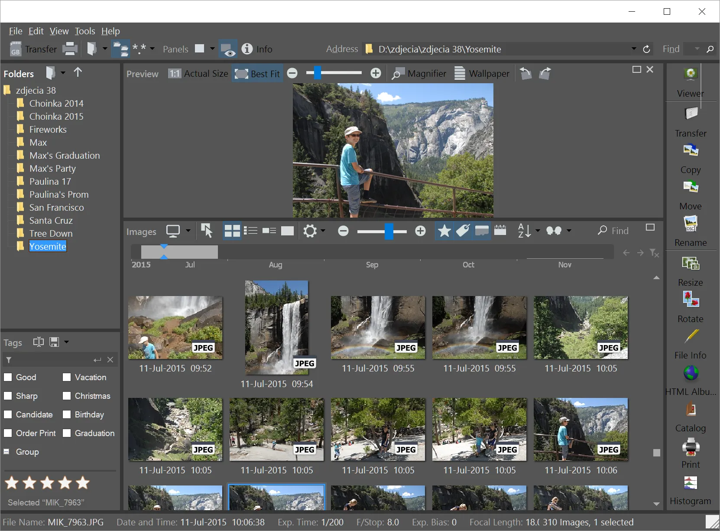Select the San Francisco folder
Screen dimensions: 720x531
tap(56, 207)
